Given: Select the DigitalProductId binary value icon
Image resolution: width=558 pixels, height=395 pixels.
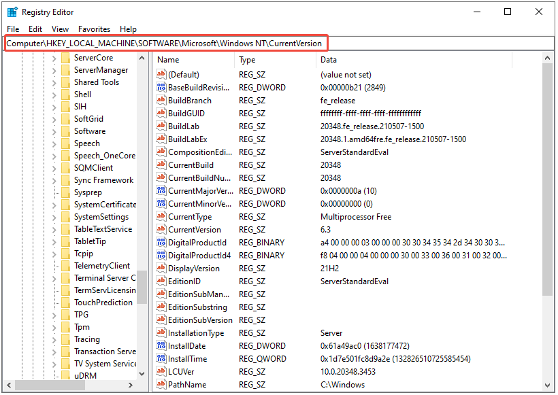Looking at the screenshot, I should [161, 243].
